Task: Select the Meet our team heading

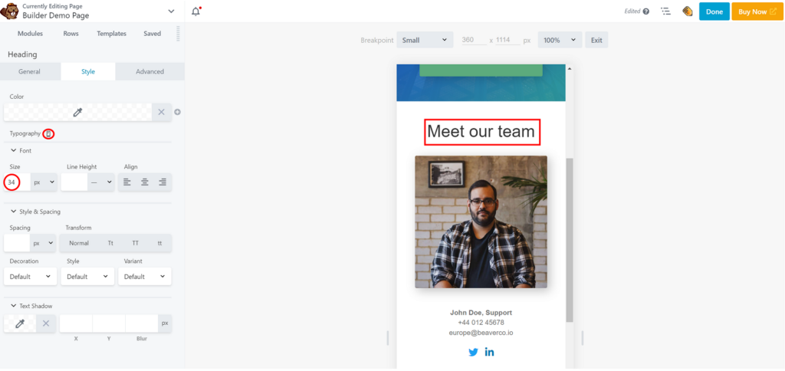Action: [481, 132]
